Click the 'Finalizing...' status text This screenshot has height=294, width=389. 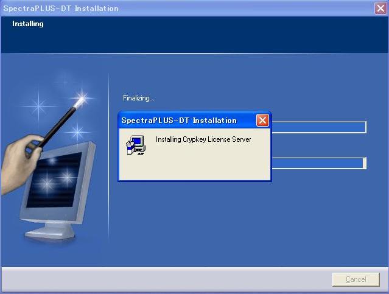click(x=138, y=98)
